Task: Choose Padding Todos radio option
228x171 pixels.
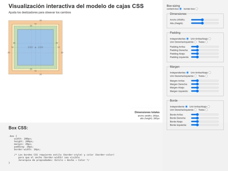Action: [x=206, y=42]
